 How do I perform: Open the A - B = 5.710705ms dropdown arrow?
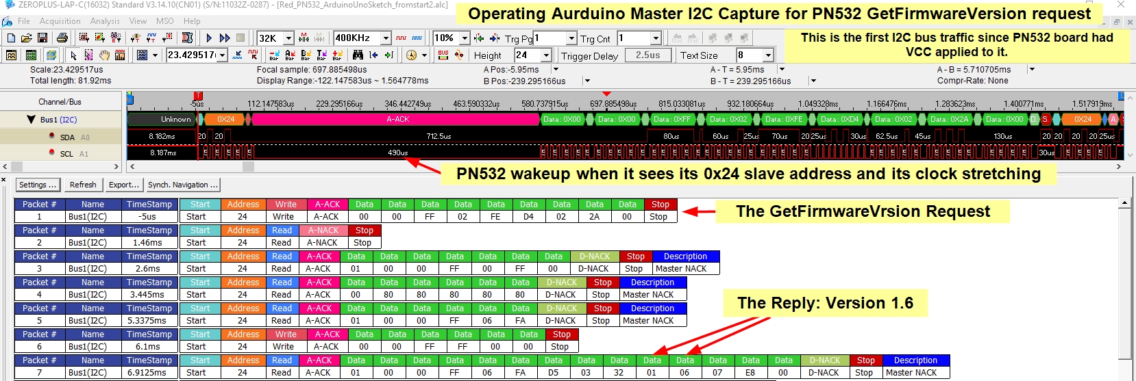tap(1032, 69)
